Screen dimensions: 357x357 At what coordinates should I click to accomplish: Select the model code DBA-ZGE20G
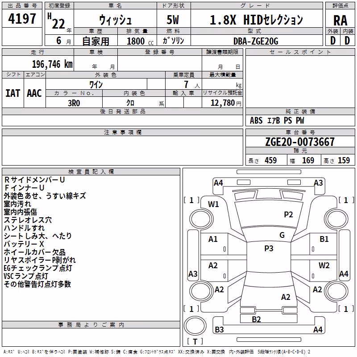tap(256, 41)
